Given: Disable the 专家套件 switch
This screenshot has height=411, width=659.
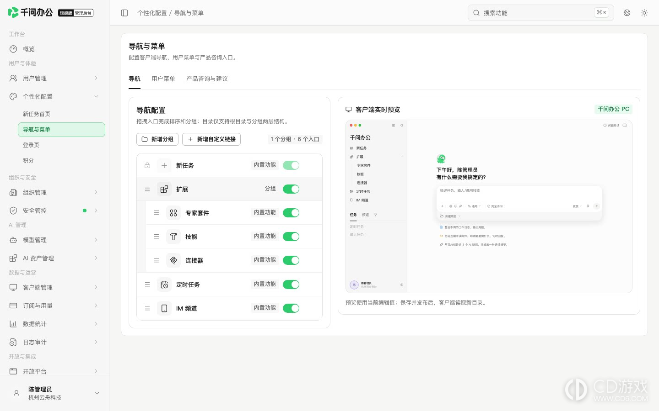Looking at the screenshot, I should (291, 213).
